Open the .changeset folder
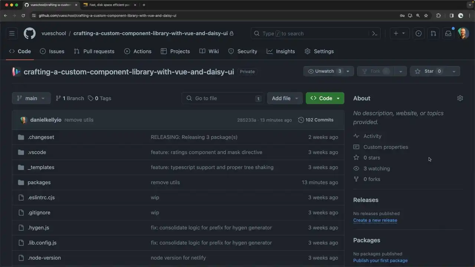Viewport: 475px width, 267px height. [41, 137]
